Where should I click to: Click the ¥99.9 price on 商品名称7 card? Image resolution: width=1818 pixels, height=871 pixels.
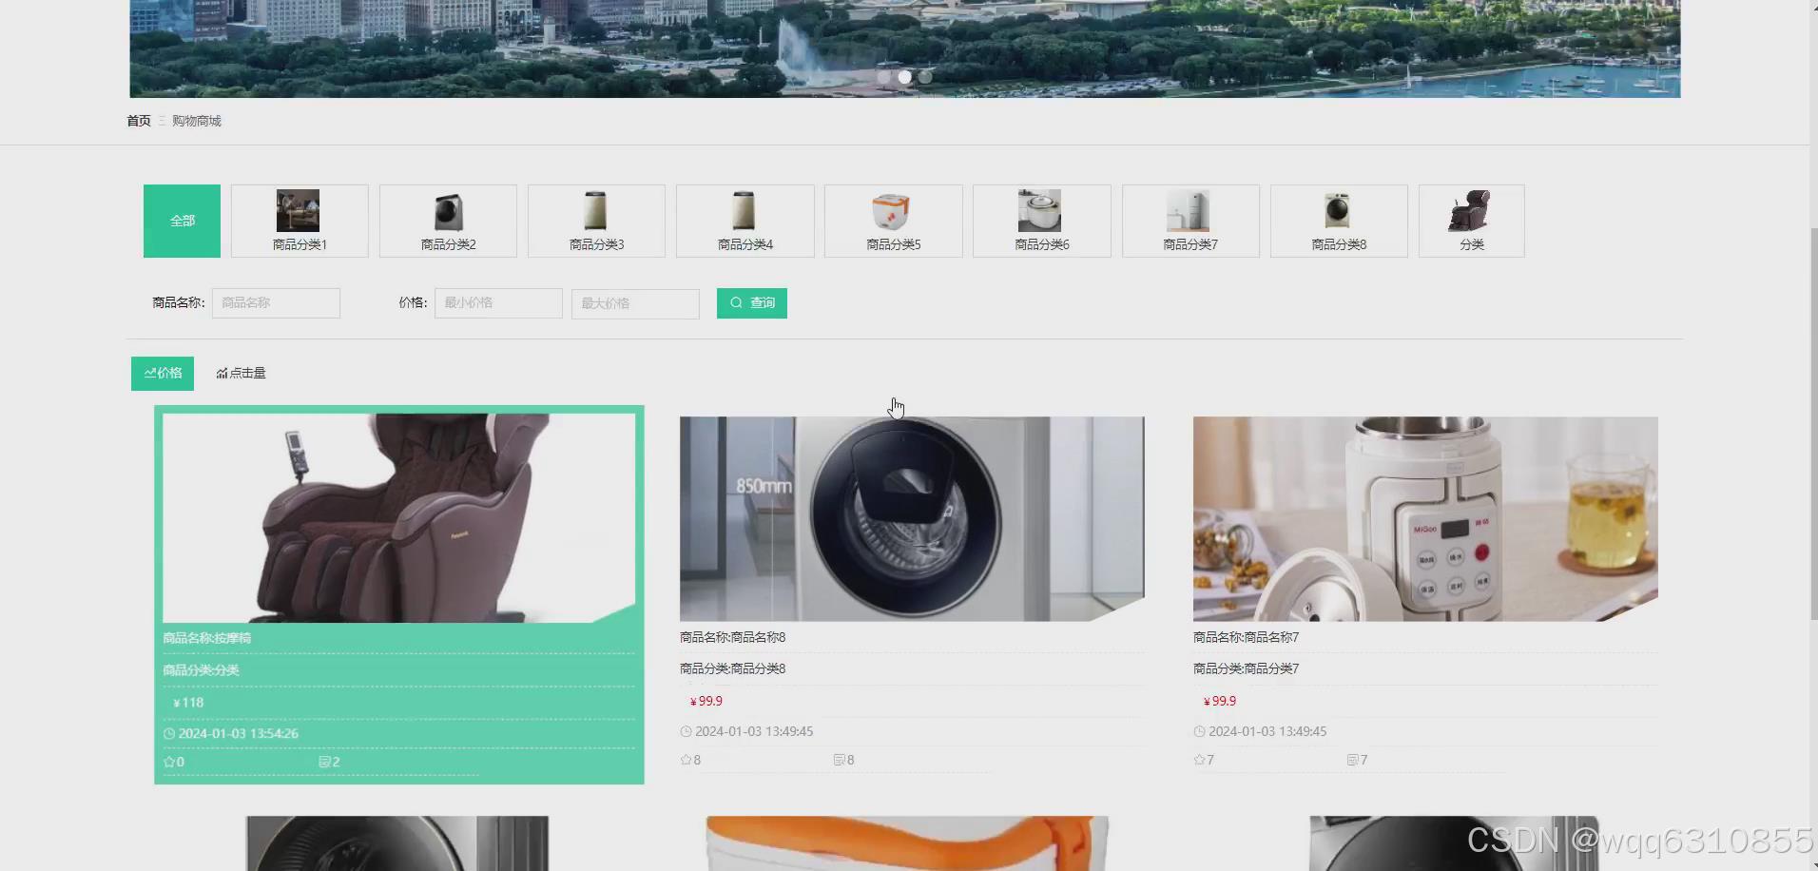coord(1220,701)
